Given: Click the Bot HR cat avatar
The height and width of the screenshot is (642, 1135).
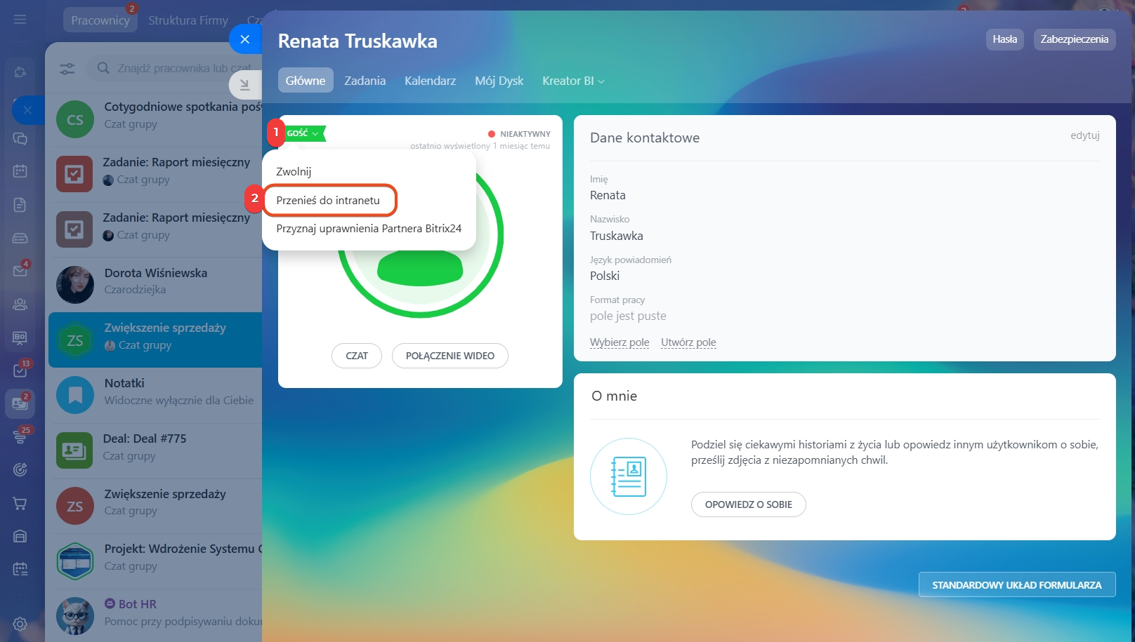Looking at the screenshot, I should (75, 616).
